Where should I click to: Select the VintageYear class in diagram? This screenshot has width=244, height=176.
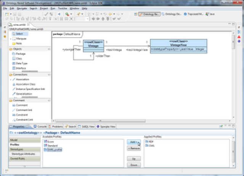178,46
